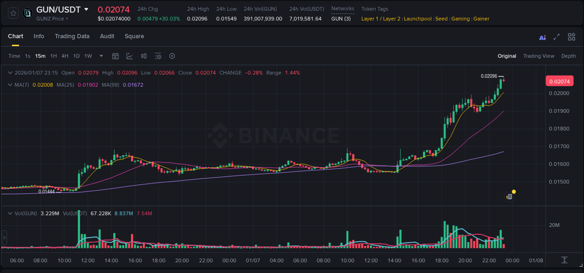The height and width of the screenshot is (273, 584).
Task: Select the 1H timeframe button
Action: click(x=53, y=56)
